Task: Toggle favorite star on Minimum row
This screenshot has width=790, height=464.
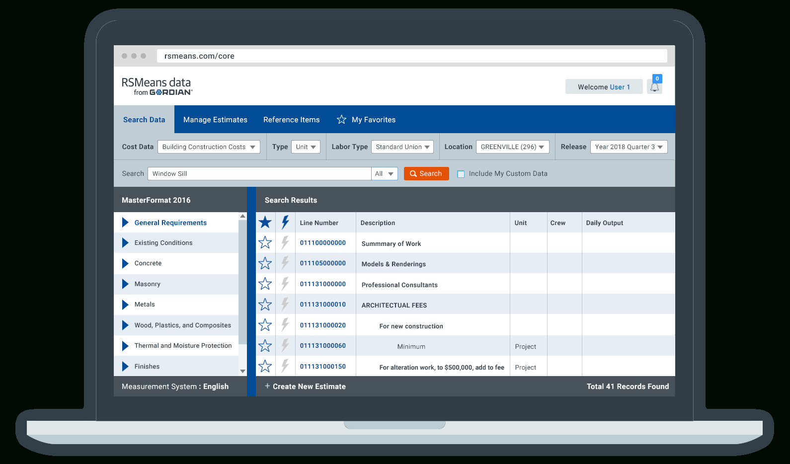Action: (x=265, y=346)
